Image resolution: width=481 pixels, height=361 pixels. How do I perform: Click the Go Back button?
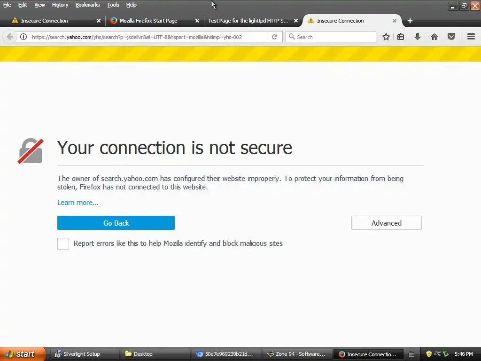pos(116,223)
